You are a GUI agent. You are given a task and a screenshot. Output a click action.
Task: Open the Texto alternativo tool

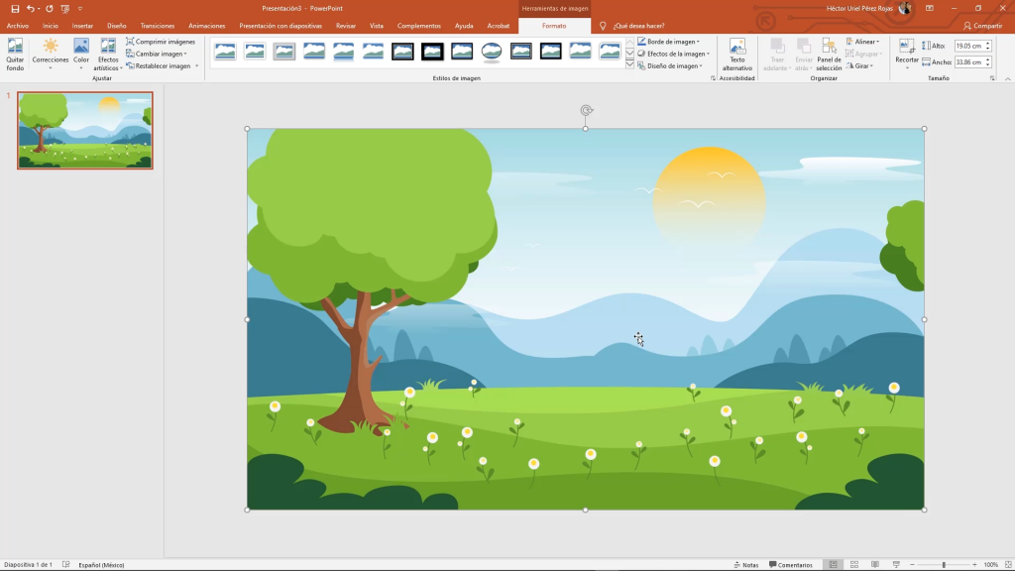coord(736,54)
